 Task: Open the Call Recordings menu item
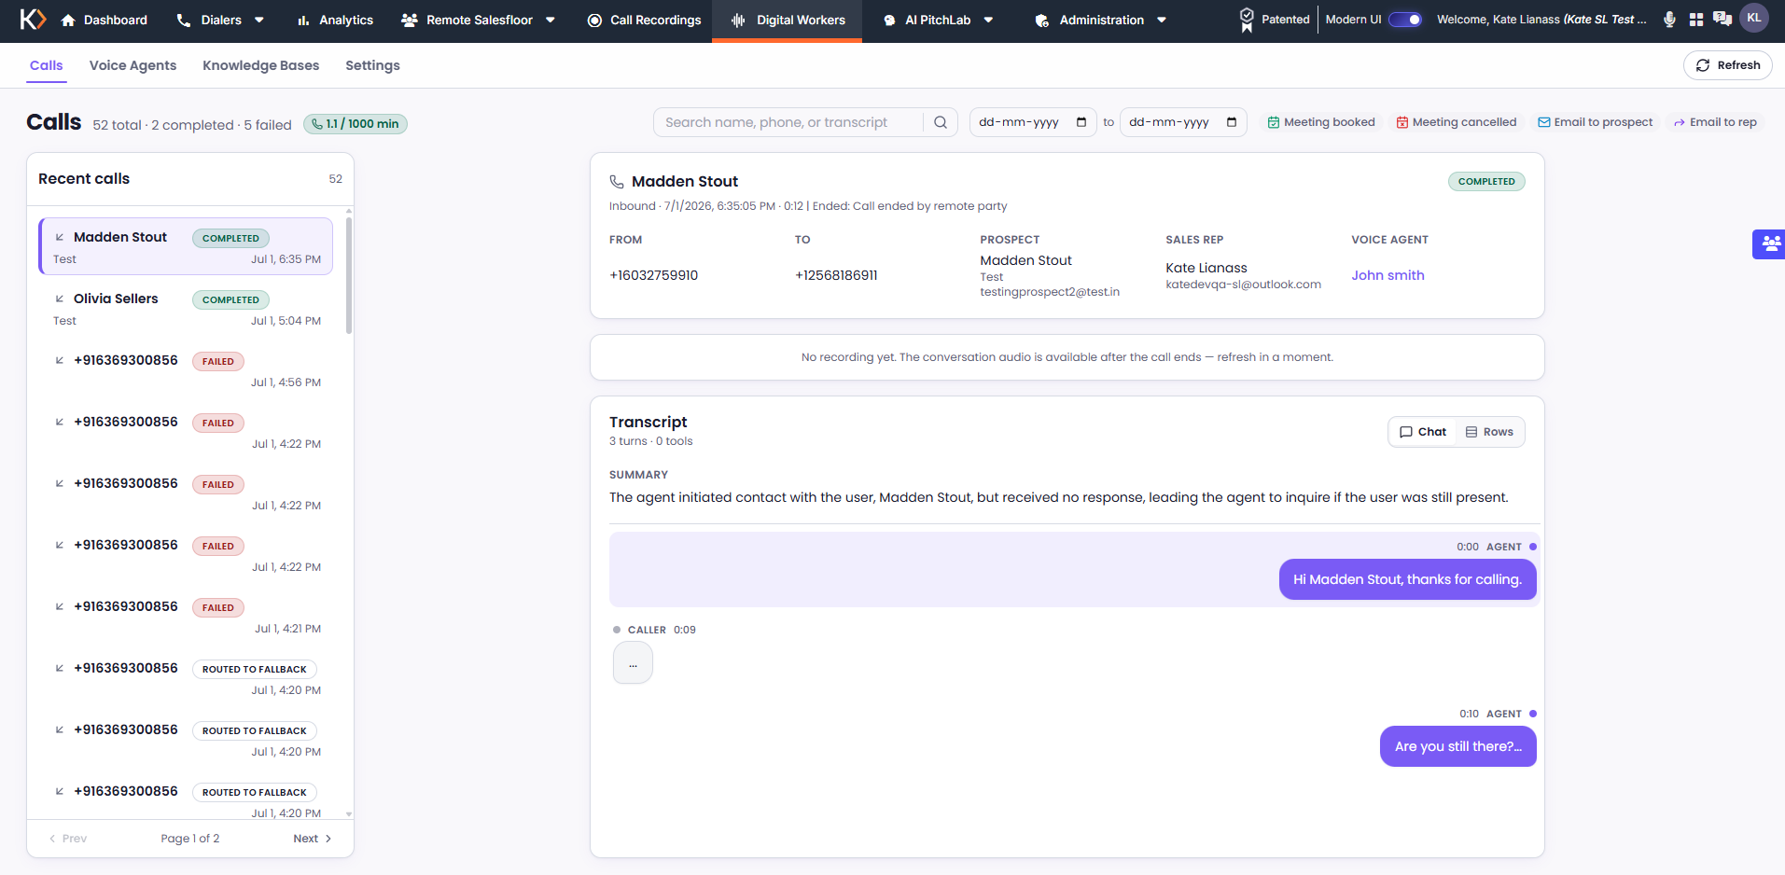tap(645, 20)
